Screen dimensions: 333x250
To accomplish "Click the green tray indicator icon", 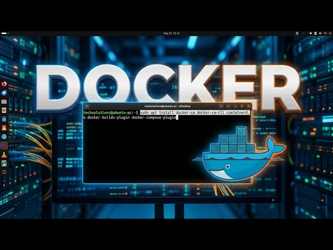I will 297,33.
